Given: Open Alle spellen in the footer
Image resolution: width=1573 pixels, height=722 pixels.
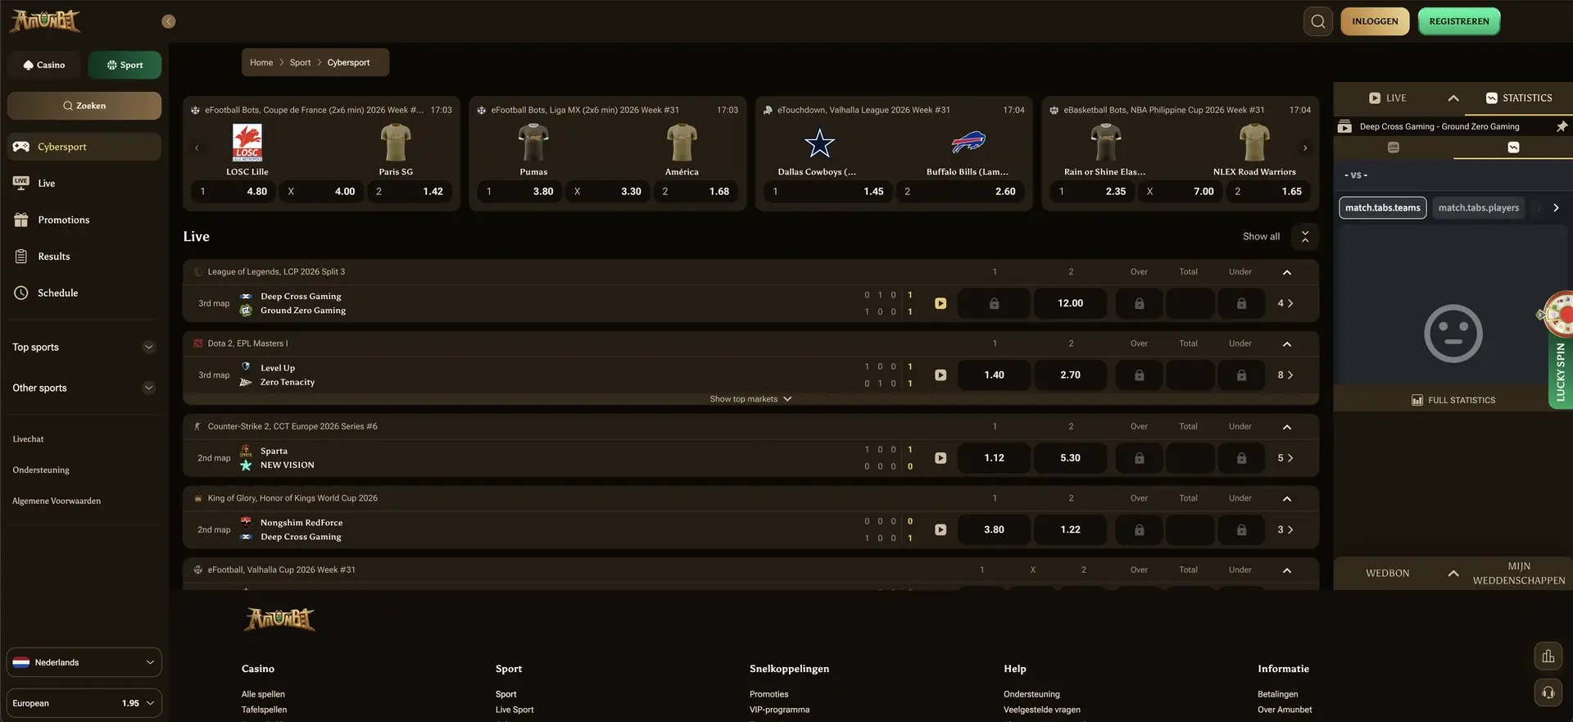Looking at the screenshot, I should pos(263,694).
